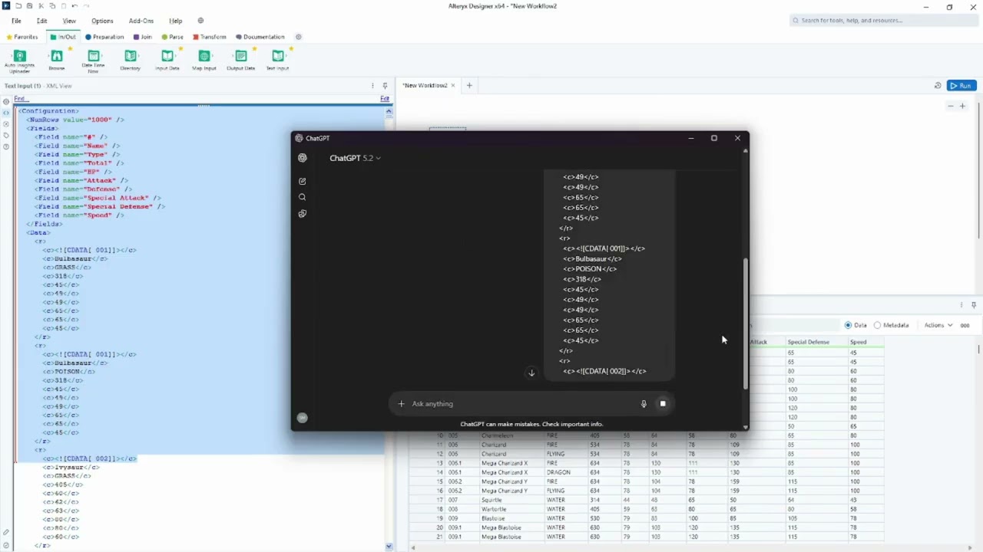Select the Input Data tool

click(167, 61)
